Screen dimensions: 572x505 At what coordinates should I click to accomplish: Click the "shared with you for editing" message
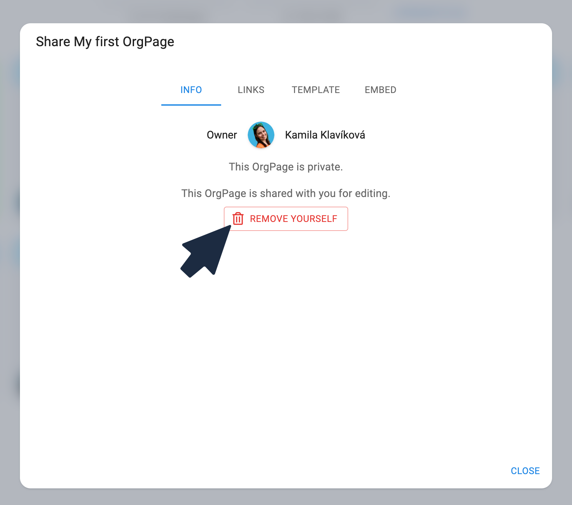pos(286,193)
